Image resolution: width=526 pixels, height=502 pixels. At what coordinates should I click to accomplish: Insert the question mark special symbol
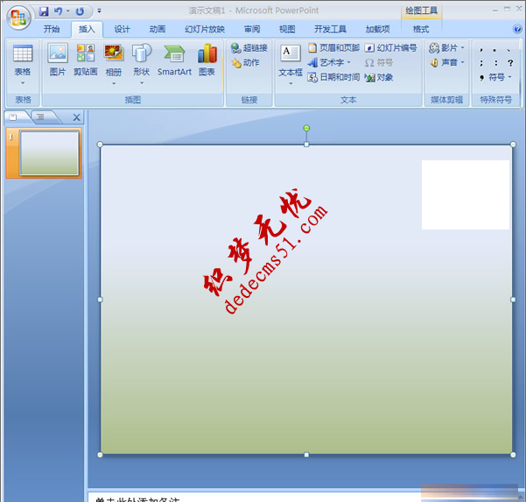coord(510,63)
